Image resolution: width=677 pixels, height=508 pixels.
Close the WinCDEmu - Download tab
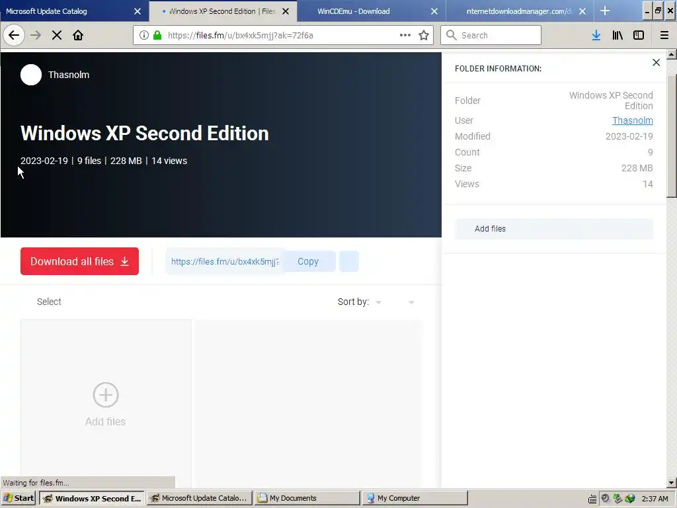pos(434,11)
